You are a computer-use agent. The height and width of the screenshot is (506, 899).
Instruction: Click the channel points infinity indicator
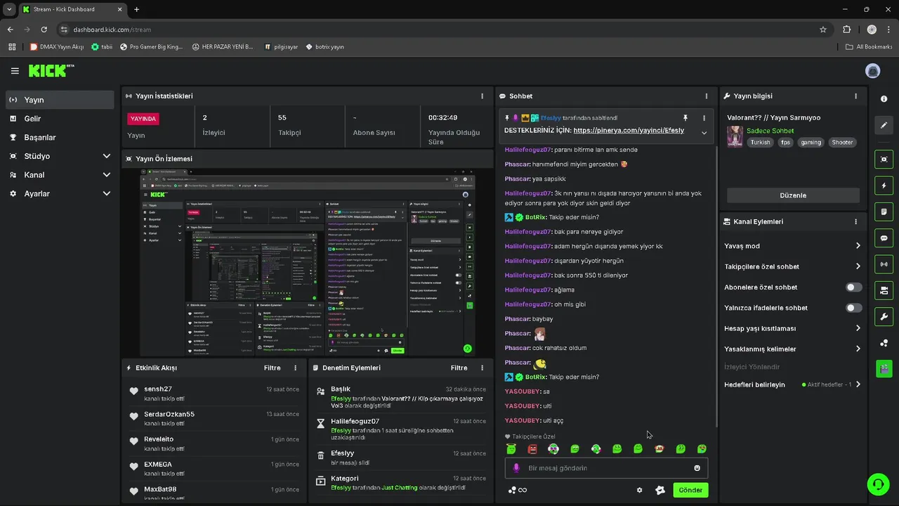(518, 490)
